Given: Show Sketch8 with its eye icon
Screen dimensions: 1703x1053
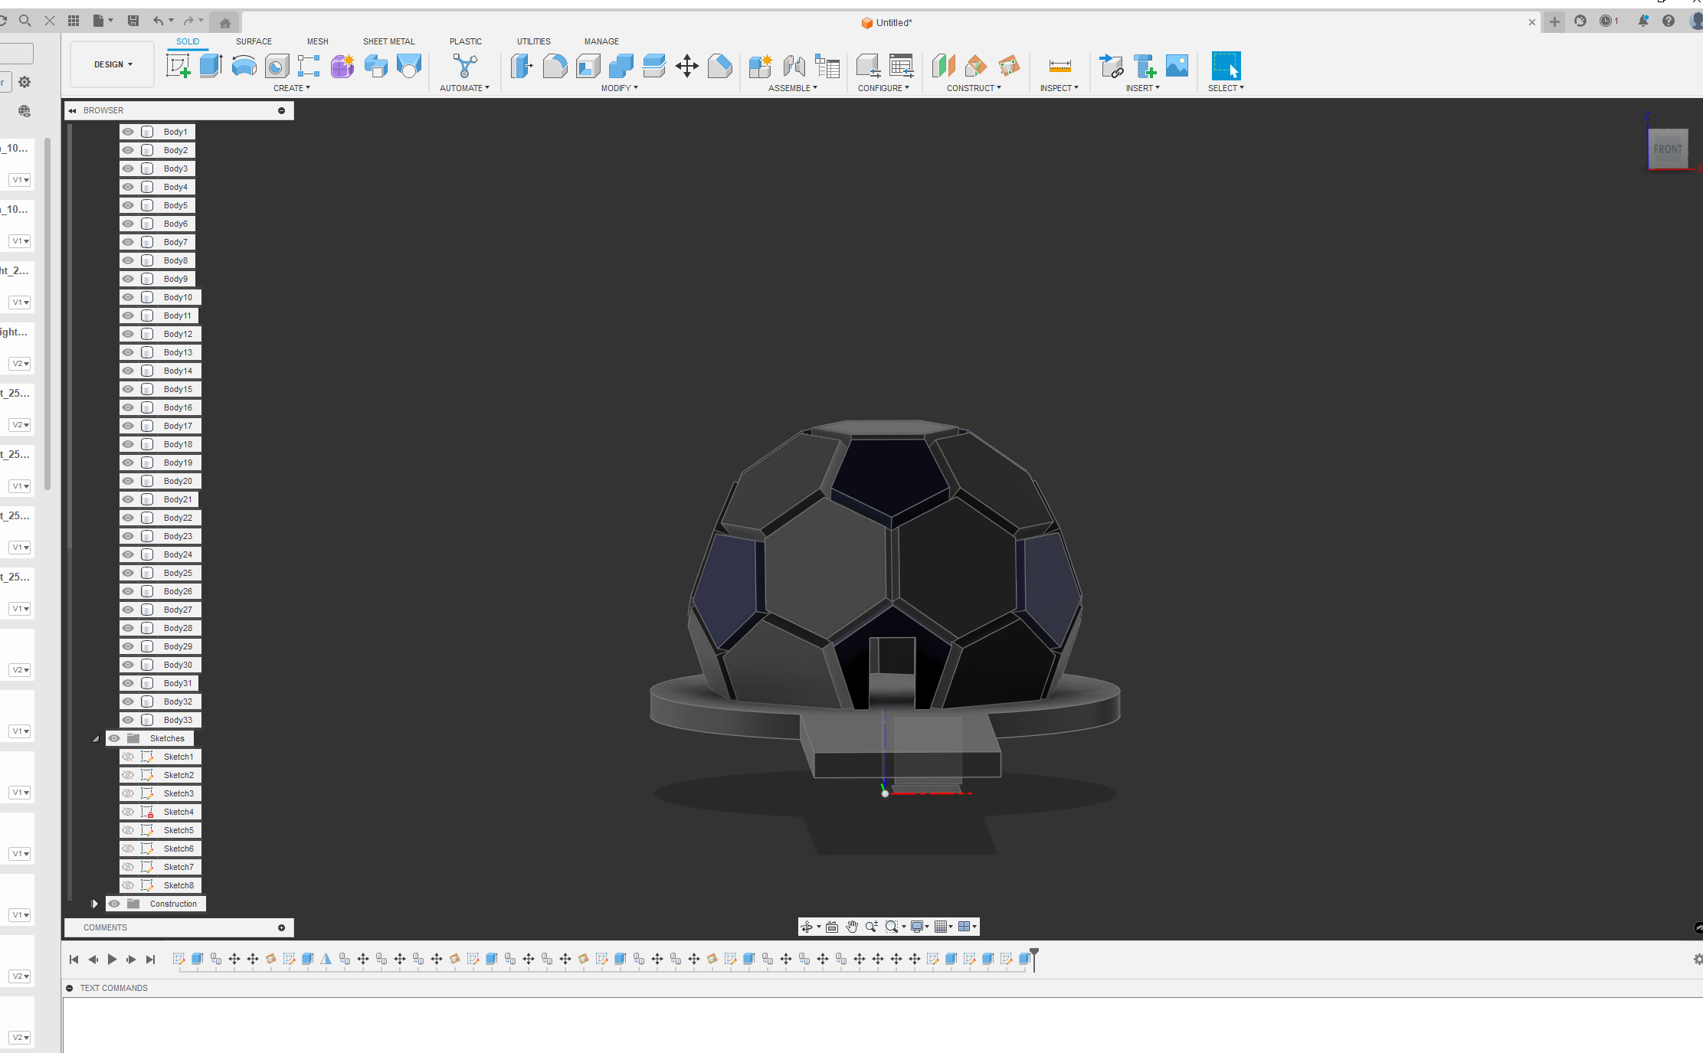Looking at the screenshot, I should tap(128, 885).
